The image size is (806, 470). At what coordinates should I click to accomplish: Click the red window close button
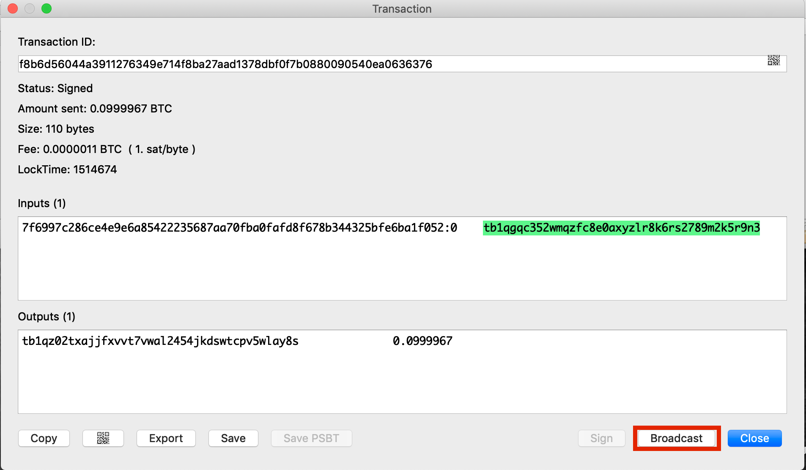13,8
